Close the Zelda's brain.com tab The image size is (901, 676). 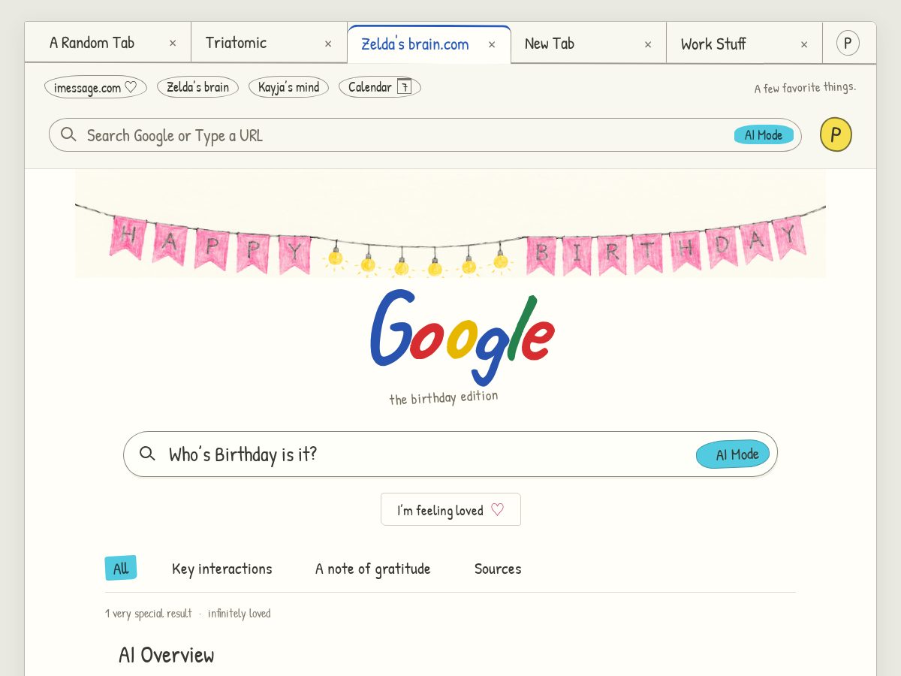click(x=492, y=44)
